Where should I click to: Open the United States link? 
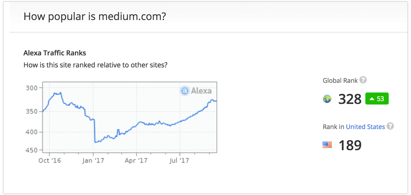(365, 127)
